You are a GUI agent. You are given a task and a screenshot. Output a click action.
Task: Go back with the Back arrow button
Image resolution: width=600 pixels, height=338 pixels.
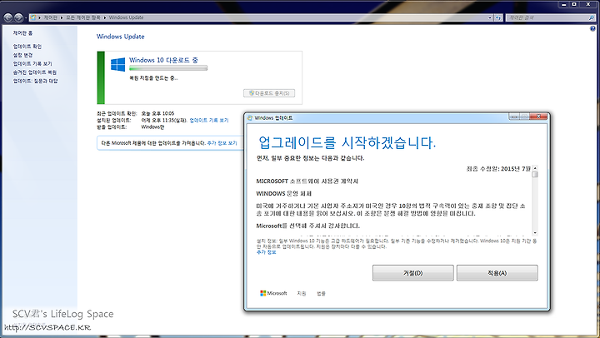tap(7, 17)
